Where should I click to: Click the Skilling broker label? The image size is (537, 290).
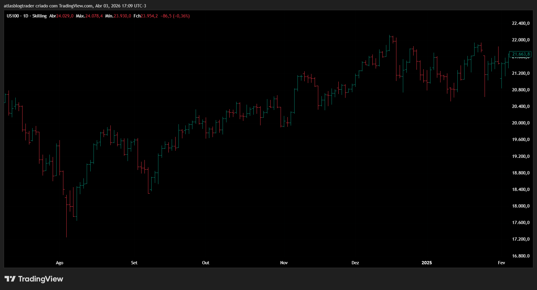click(39, 16)
